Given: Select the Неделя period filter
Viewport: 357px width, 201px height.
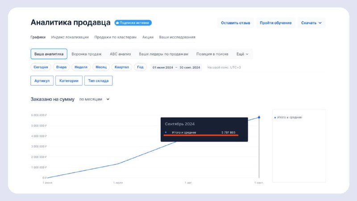Looking at the screenshot, I should 81,67.
